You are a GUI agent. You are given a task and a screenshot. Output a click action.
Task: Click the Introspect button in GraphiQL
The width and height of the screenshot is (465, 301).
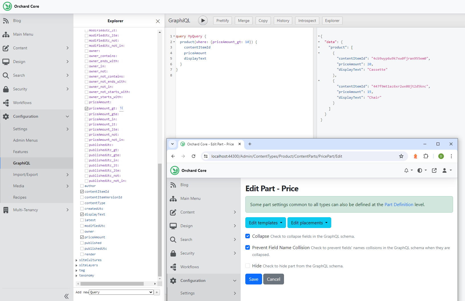(307, 21)
